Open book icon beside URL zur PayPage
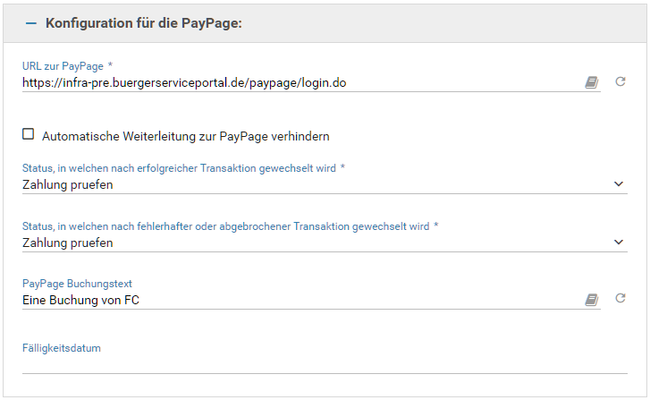 tap(591, 82)
